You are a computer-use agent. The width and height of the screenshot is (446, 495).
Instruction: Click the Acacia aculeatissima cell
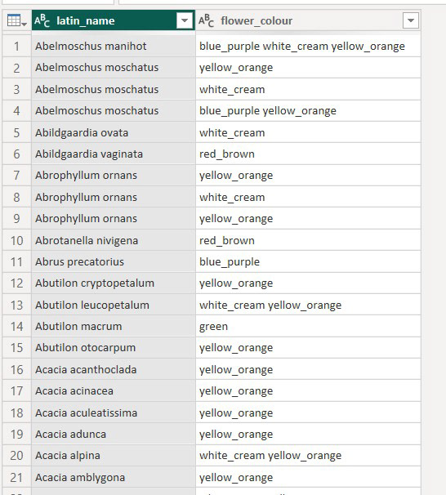[114, 413]
